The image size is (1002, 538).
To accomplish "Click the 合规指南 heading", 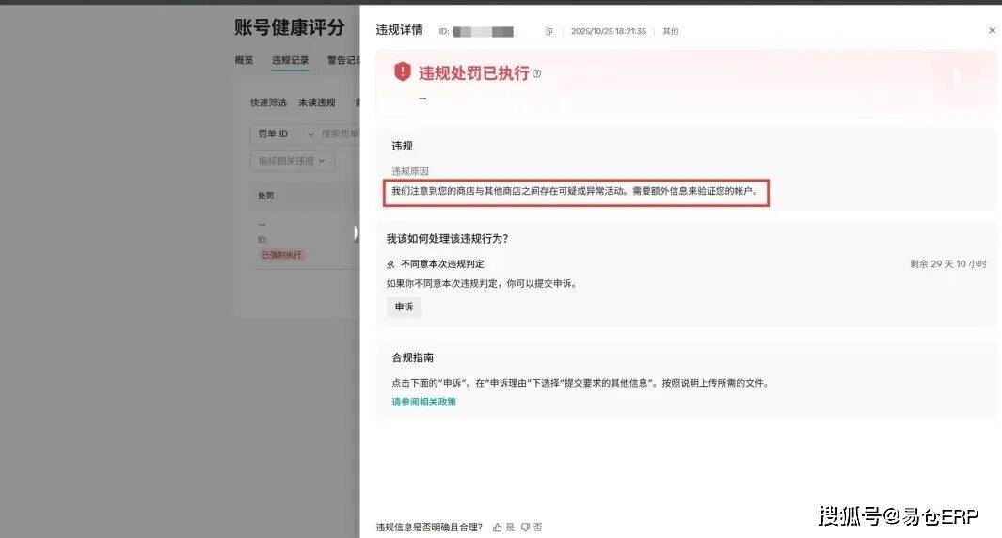I will (x=413, y=357).
